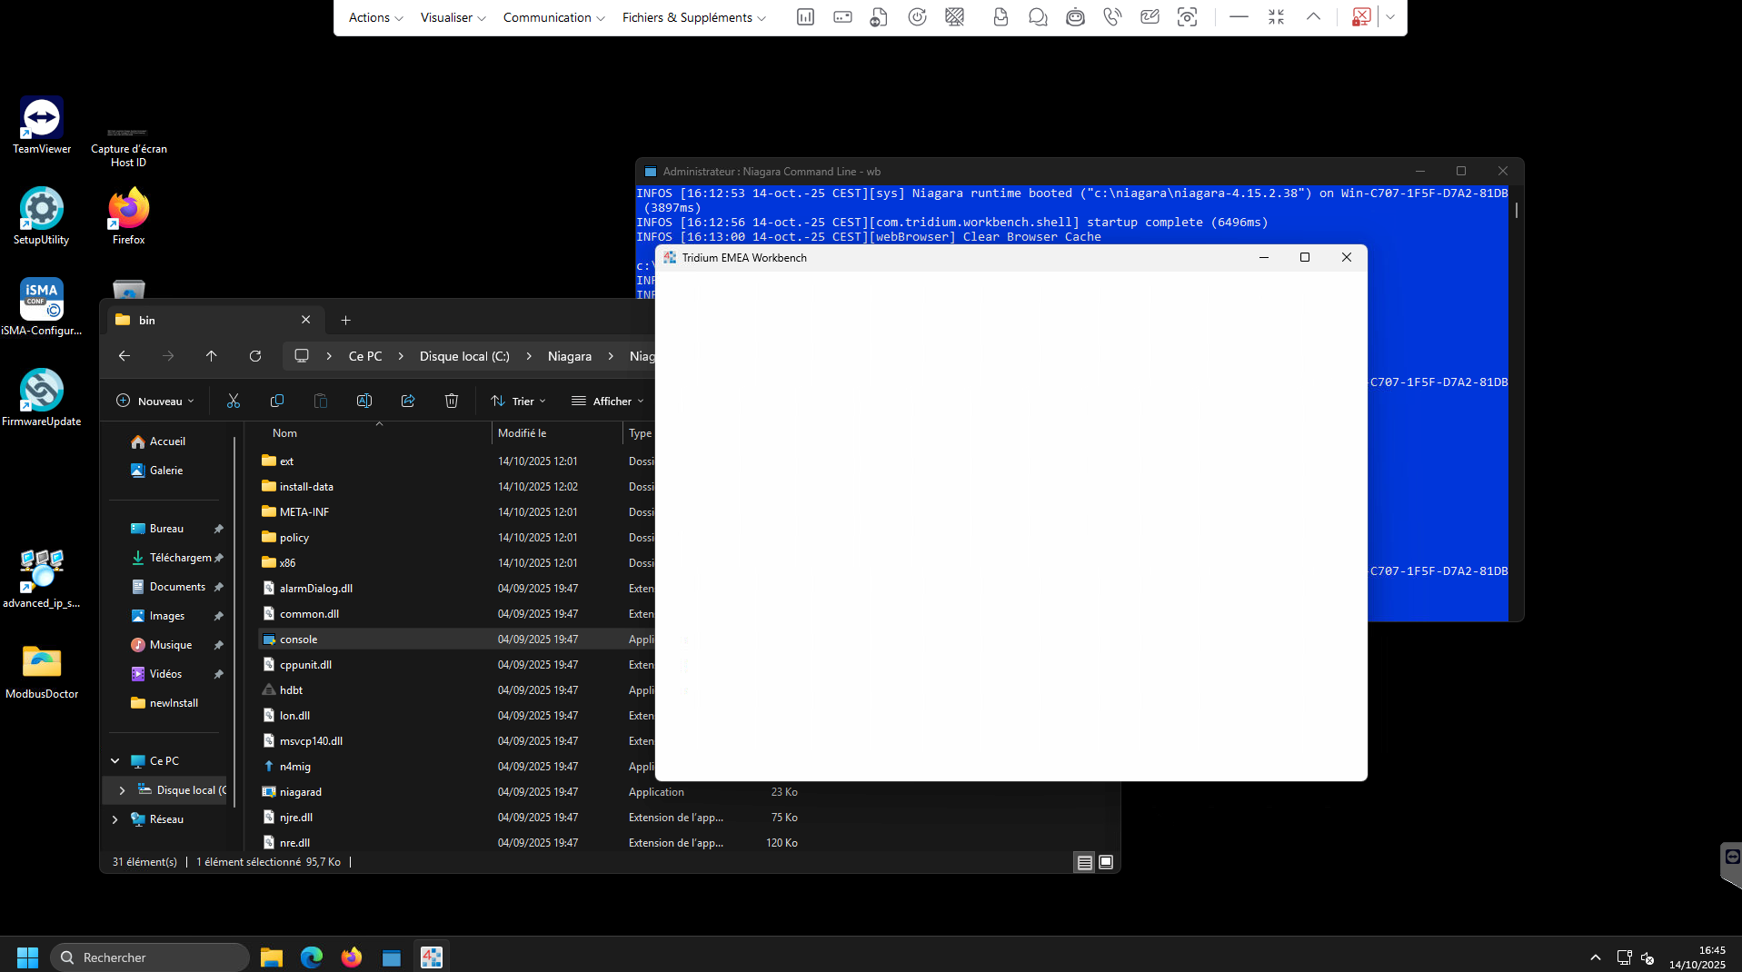Open the Trier sort dropdown
The image size is (1742, 972).
pos(518,401)
